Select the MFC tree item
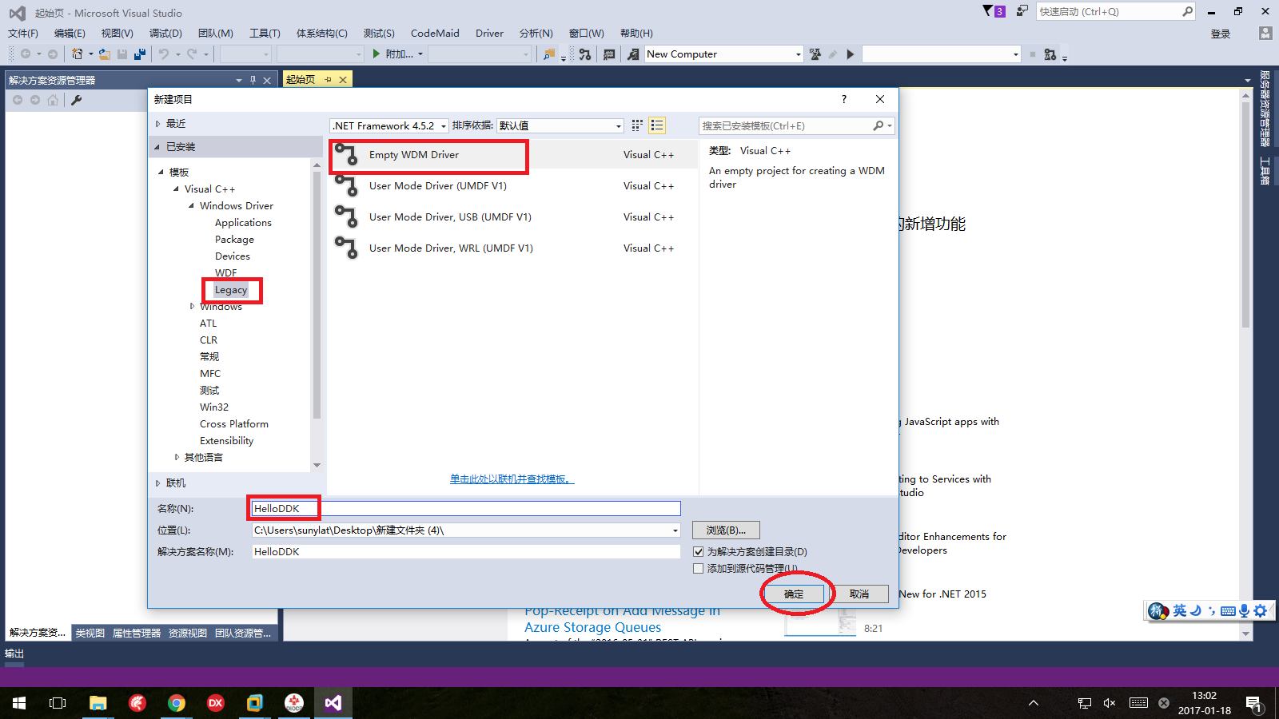 [x=210, y=374]
